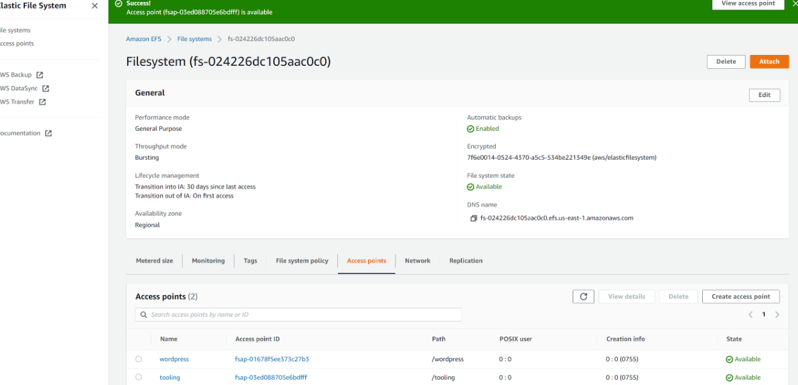This screenshot has width=798, height=385.
Task: Open Access points in the sidebar
Action: click(x=16, y=44)
